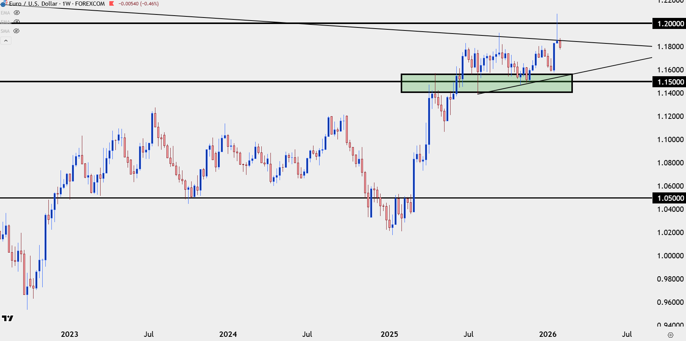Open the Euro / U.S. Dollar symbol search
Viewport: 686px width, 341px height.
(33, 4)
